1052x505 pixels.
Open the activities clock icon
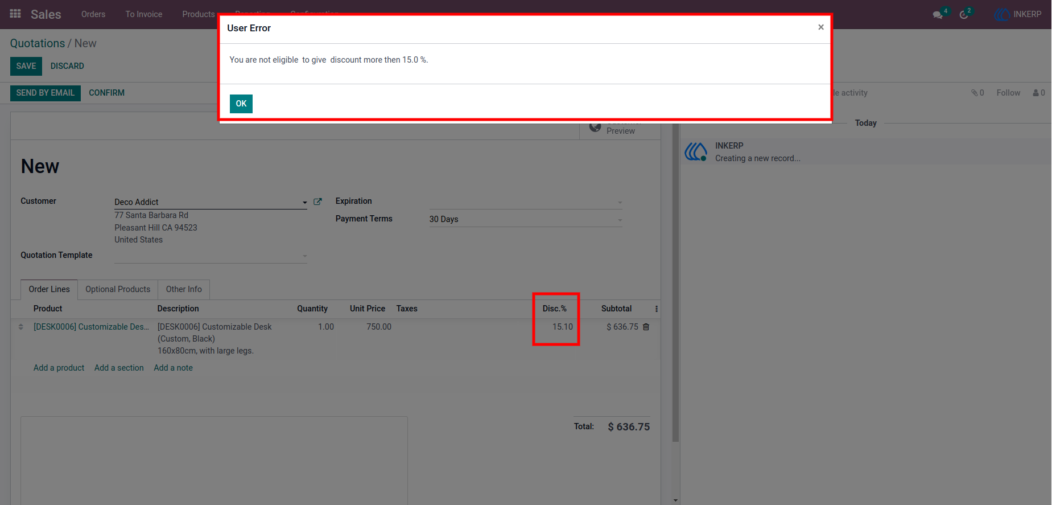coord(964,15)
